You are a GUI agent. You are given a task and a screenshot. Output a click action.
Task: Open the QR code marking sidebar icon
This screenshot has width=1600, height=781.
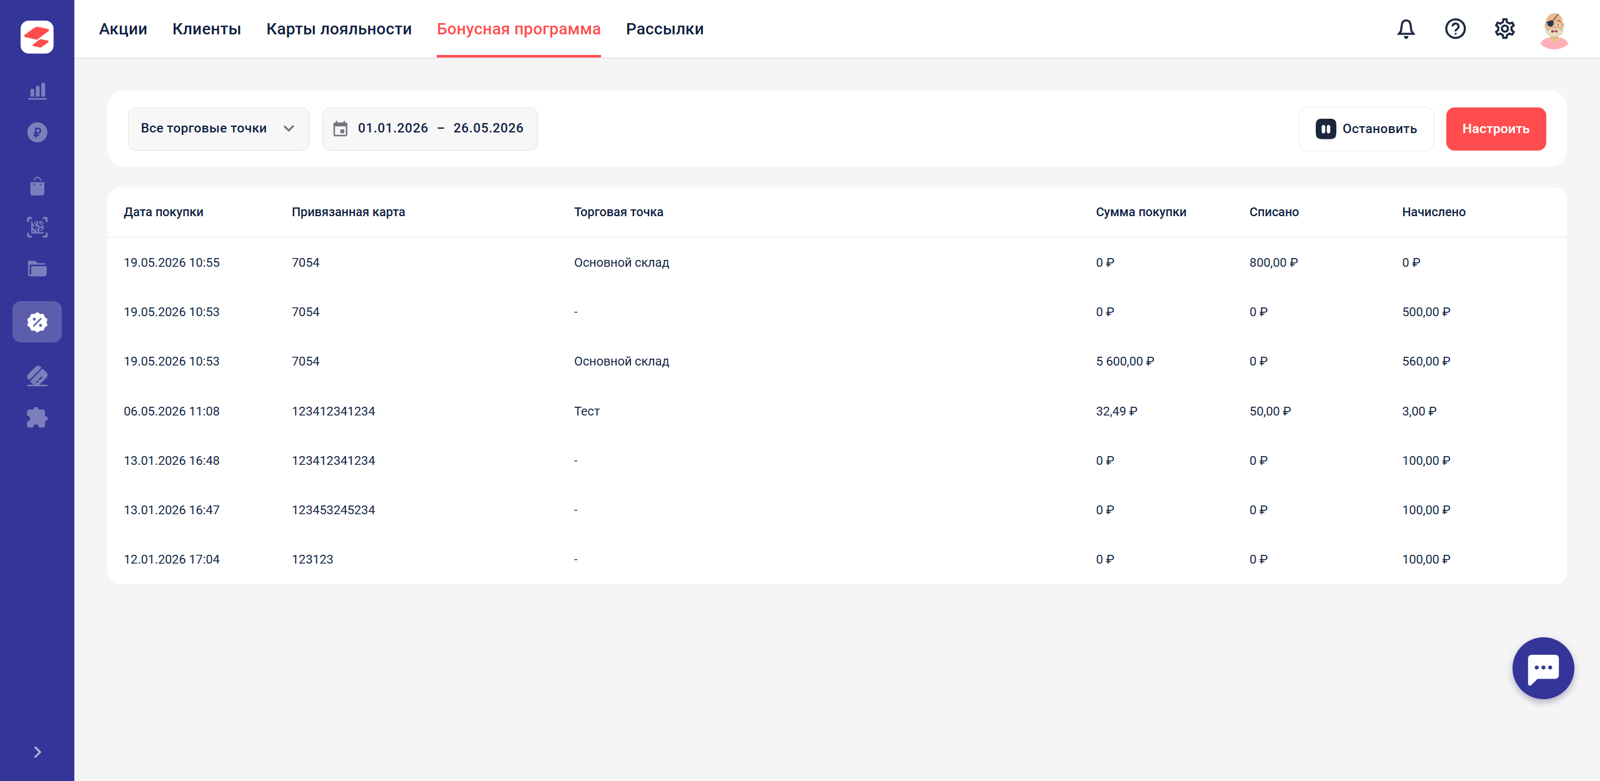(37, 227)
